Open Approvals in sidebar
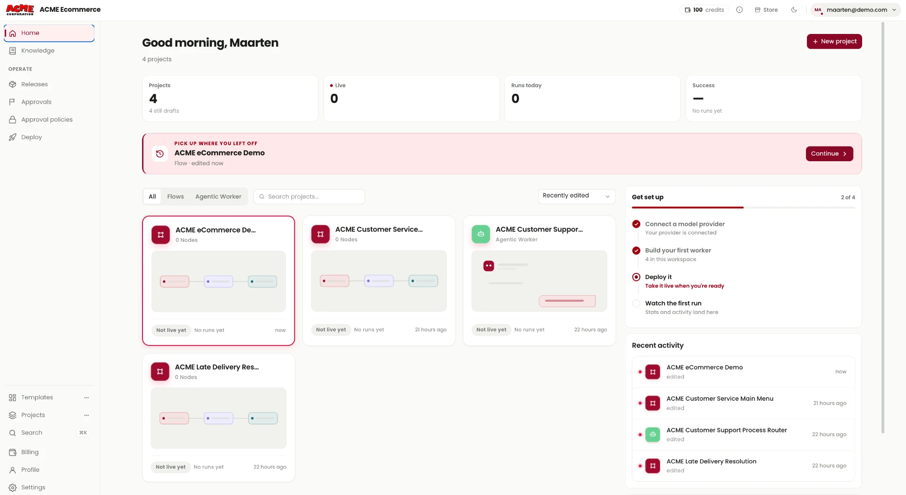The width and height of the screenshot is (906, 495). [x=49, y=102]
